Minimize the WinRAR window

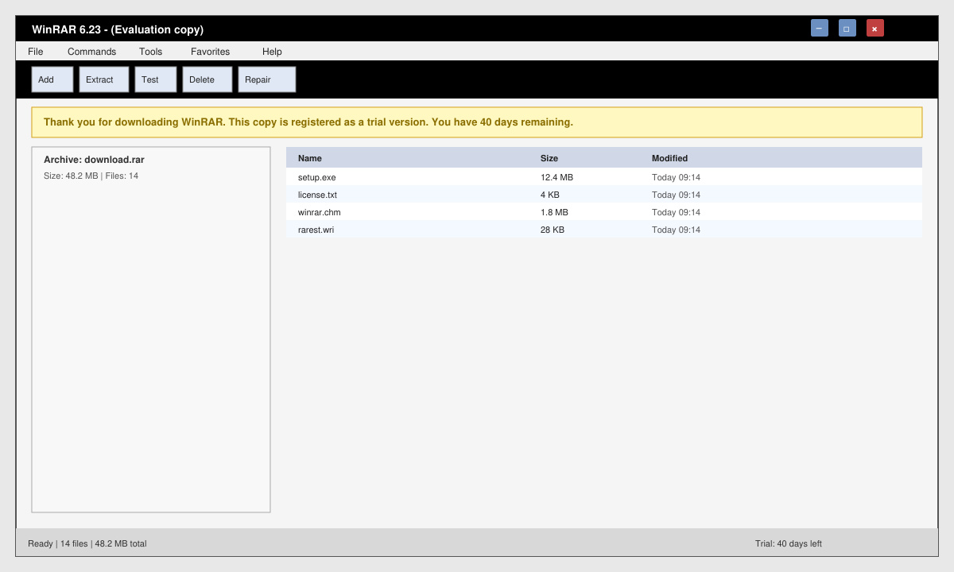coord(819,28)
